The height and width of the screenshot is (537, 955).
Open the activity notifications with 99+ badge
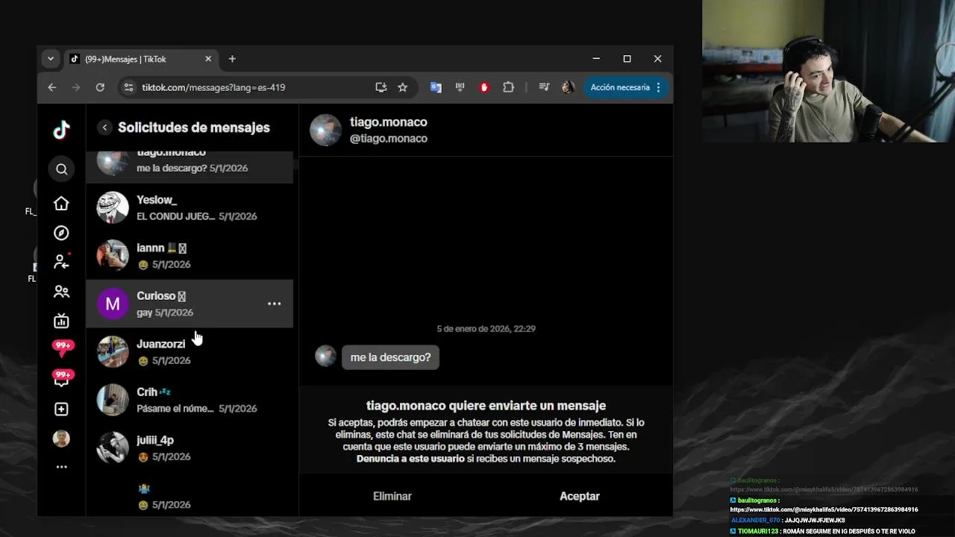[x=63, y=348]
